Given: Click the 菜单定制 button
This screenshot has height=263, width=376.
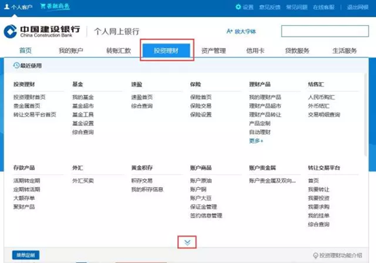Looking at the screenshot, I should [26, 255].
